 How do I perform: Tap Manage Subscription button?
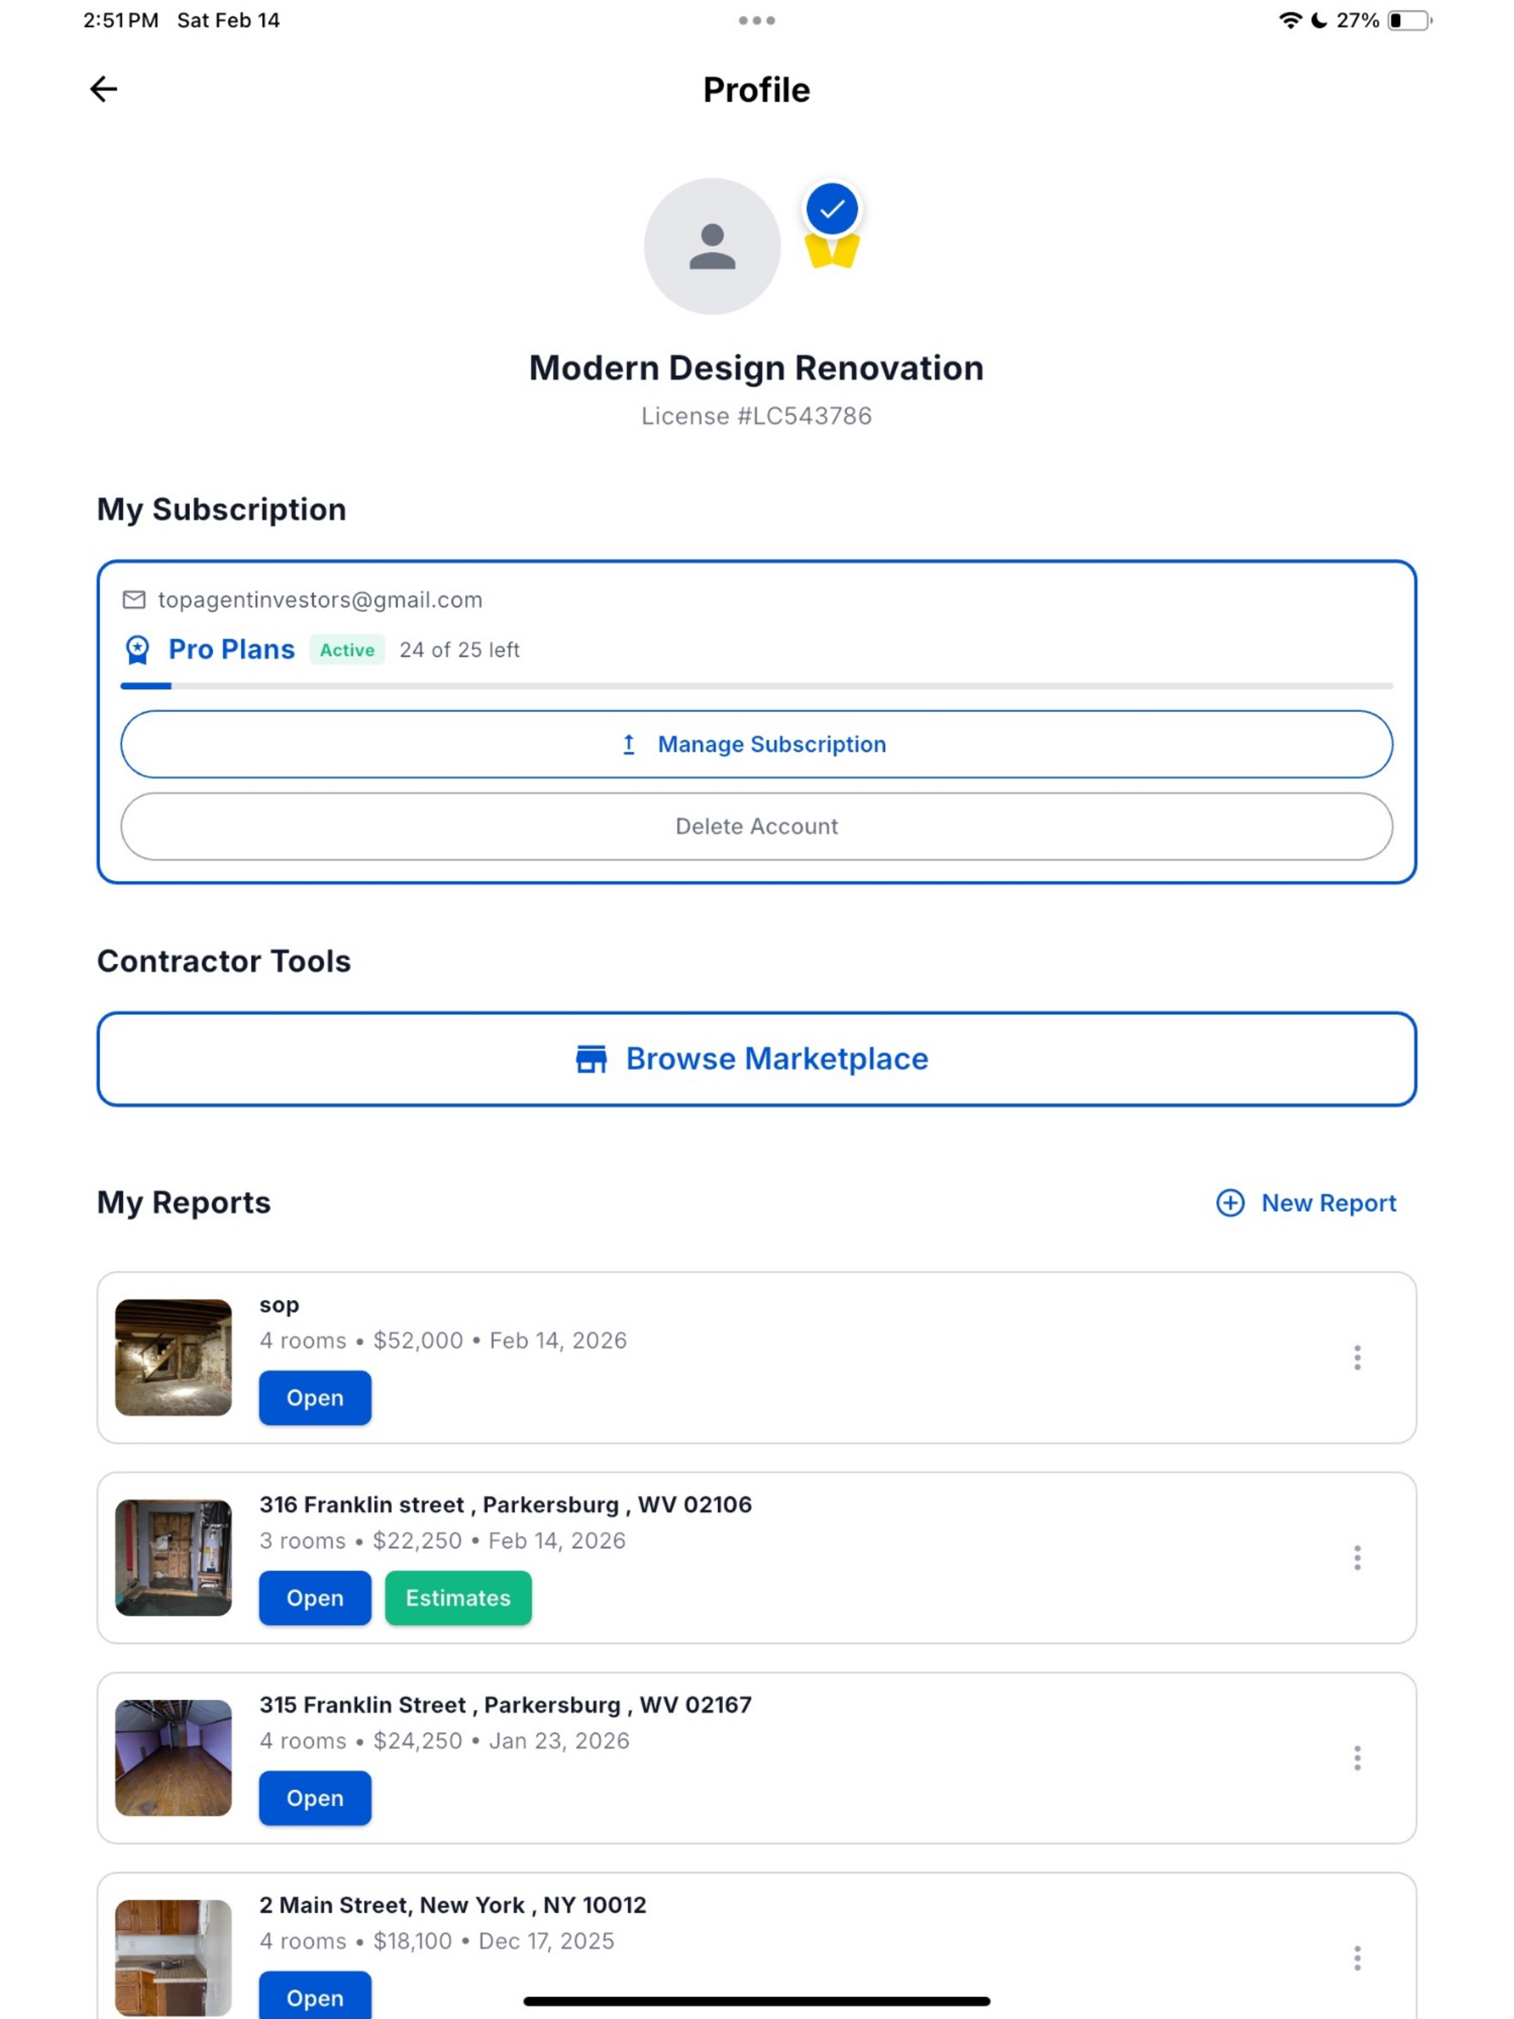(x=756, y=744)
